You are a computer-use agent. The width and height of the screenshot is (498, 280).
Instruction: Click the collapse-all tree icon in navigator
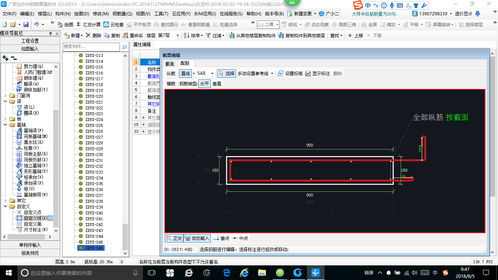click(x=13, y=58)
